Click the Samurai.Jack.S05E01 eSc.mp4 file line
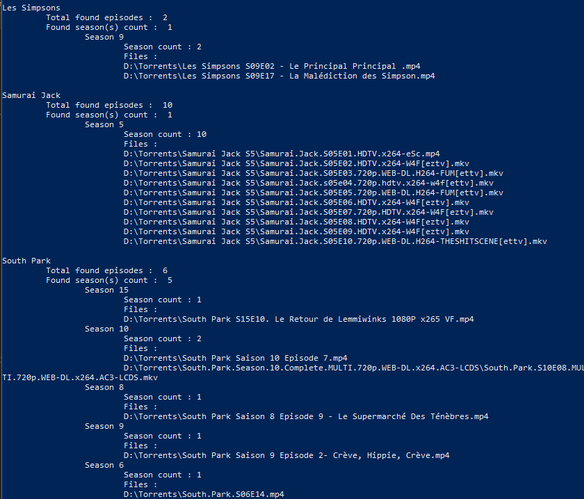 pos(282,154)
